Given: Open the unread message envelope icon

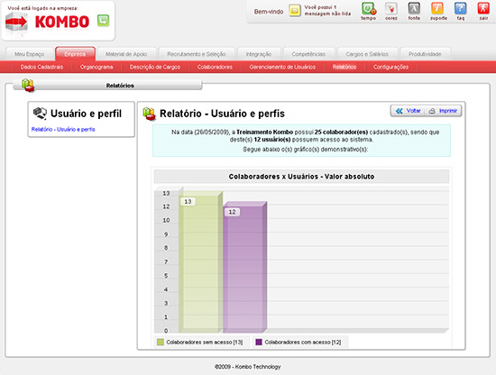Looking at the screenshot, I should click(x=295, y=11).
